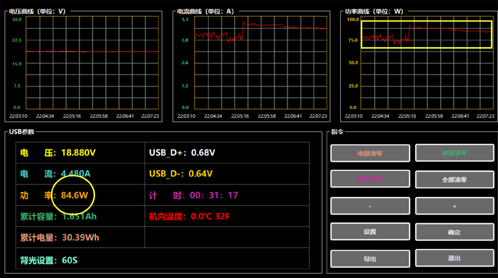Image resolution: width=498 pixels, height=278 pixels.
Task: Click the USB参数 group heading
Action: (22, 132)
